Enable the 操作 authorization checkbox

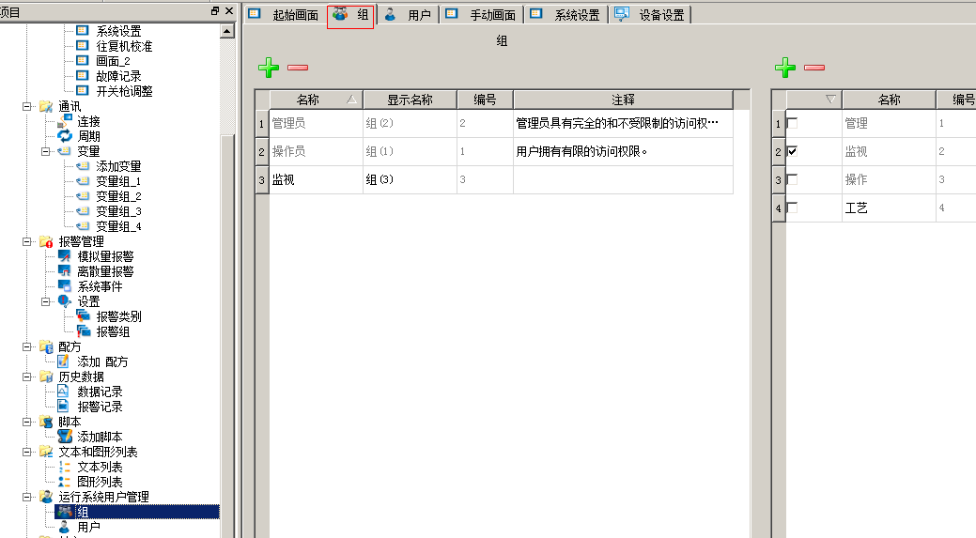[793, 179]
